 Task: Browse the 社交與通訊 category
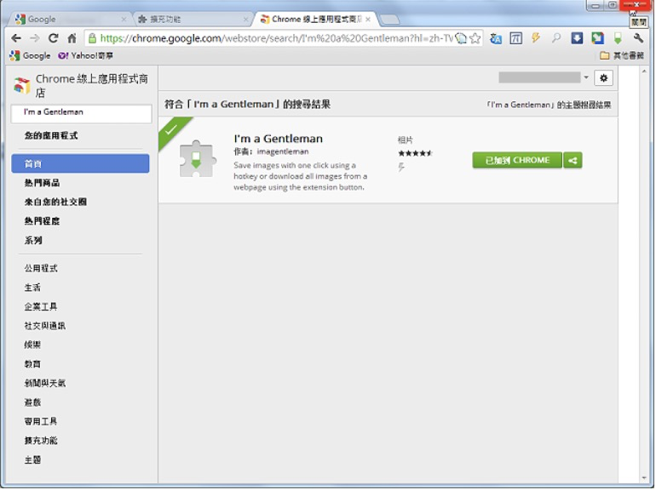coord(45,327)
